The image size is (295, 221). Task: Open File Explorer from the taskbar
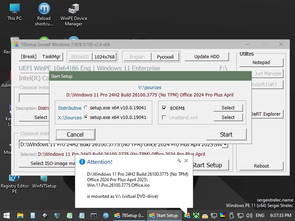click(20, 215)
